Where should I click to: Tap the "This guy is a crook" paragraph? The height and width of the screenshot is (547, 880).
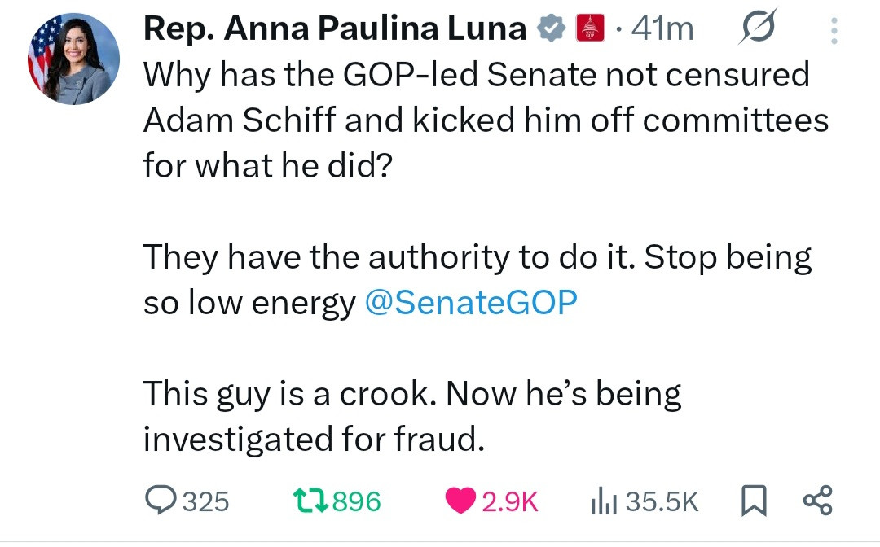click(x=411, y=417)
